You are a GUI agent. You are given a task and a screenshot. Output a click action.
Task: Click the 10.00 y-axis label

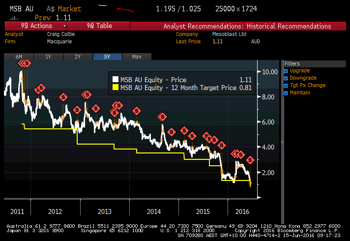coord(270,72)
